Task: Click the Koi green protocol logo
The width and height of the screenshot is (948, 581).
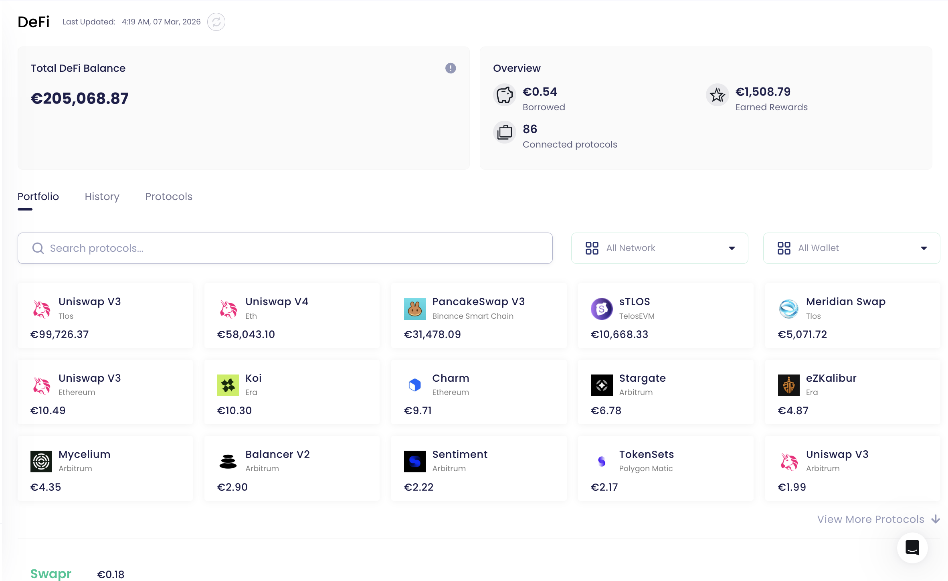Action: point(228,385)
